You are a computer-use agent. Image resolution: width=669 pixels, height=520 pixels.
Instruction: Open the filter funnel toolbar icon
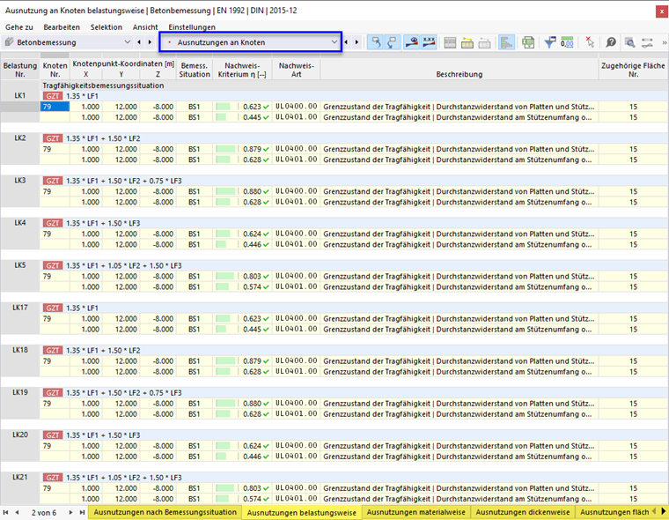click(550, 42)
